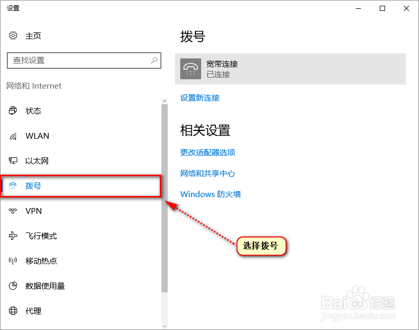Open 更改适配器选项 link
Image resolution: width=419 pixels, height=330 pixels.
pos(207,152)
